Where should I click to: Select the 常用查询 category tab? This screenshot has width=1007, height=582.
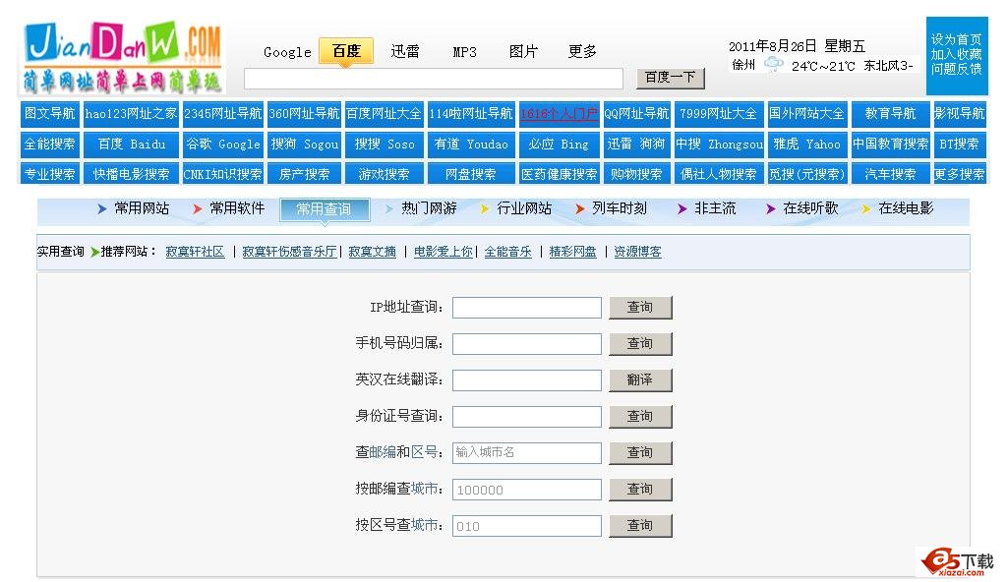(325, 209)
